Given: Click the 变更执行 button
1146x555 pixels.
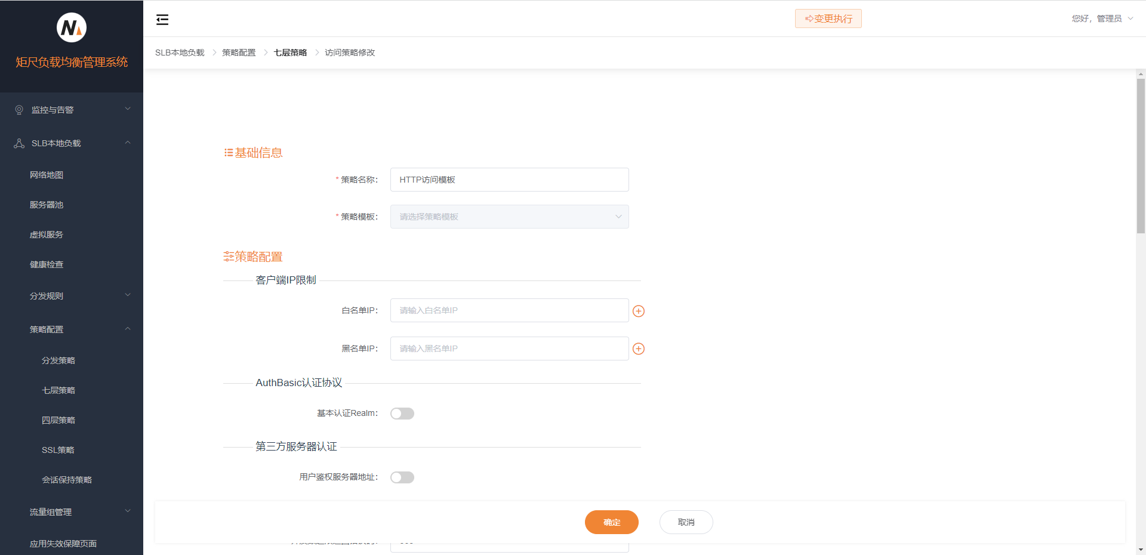Looking at the screenshot, I should tap(828, 18).
